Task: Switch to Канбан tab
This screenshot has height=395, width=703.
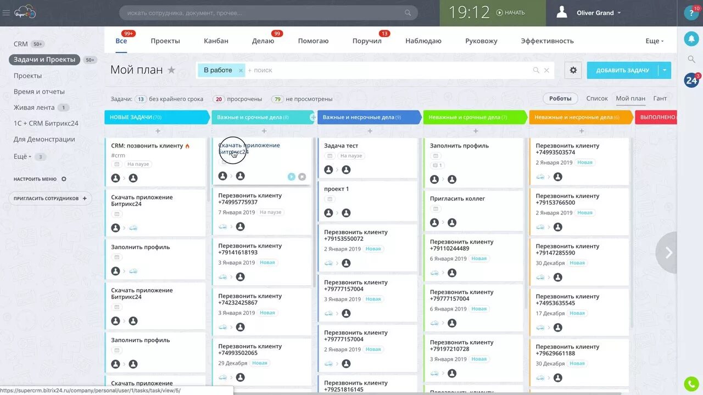Action: click(x=216, y=41)
